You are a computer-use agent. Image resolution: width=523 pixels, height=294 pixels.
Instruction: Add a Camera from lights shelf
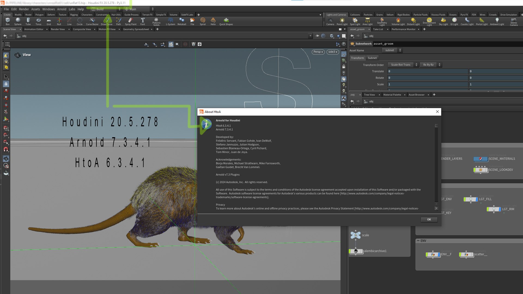pos(330,22)
